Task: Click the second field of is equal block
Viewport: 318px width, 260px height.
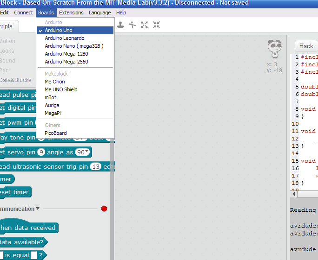Action: coord(34,255)
